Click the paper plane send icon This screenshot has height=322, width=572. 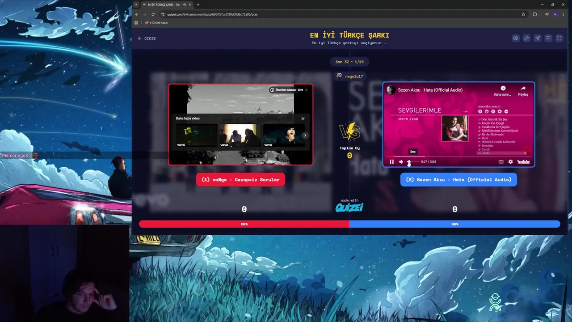tap(538, 38)
